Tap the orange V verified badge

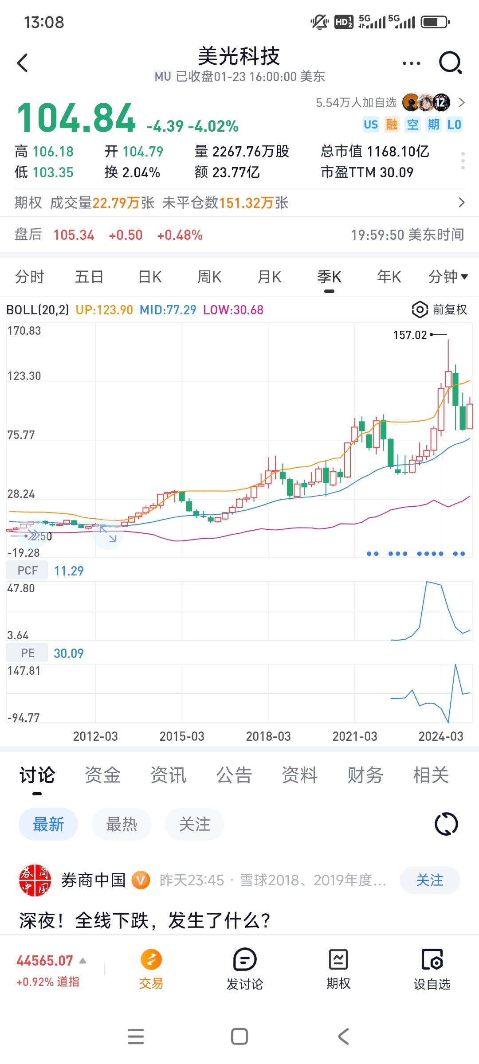(x=141, y=880)
